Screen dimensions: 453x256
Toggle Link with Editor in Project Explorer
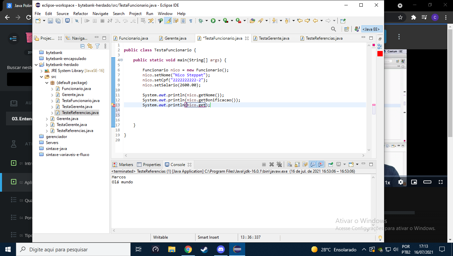pos(90,46)
